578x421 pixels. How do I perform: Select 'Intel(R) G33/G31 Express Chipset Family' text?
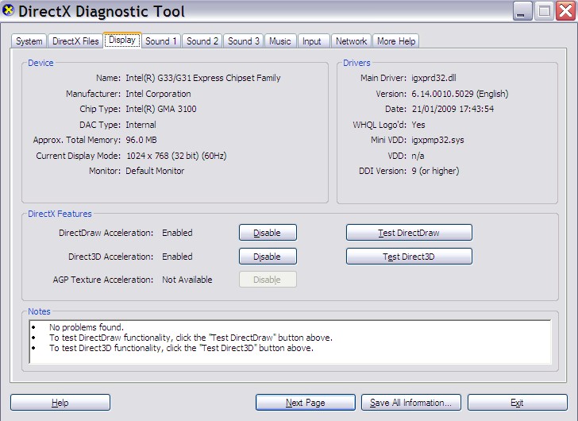click(x=203, y=78)
